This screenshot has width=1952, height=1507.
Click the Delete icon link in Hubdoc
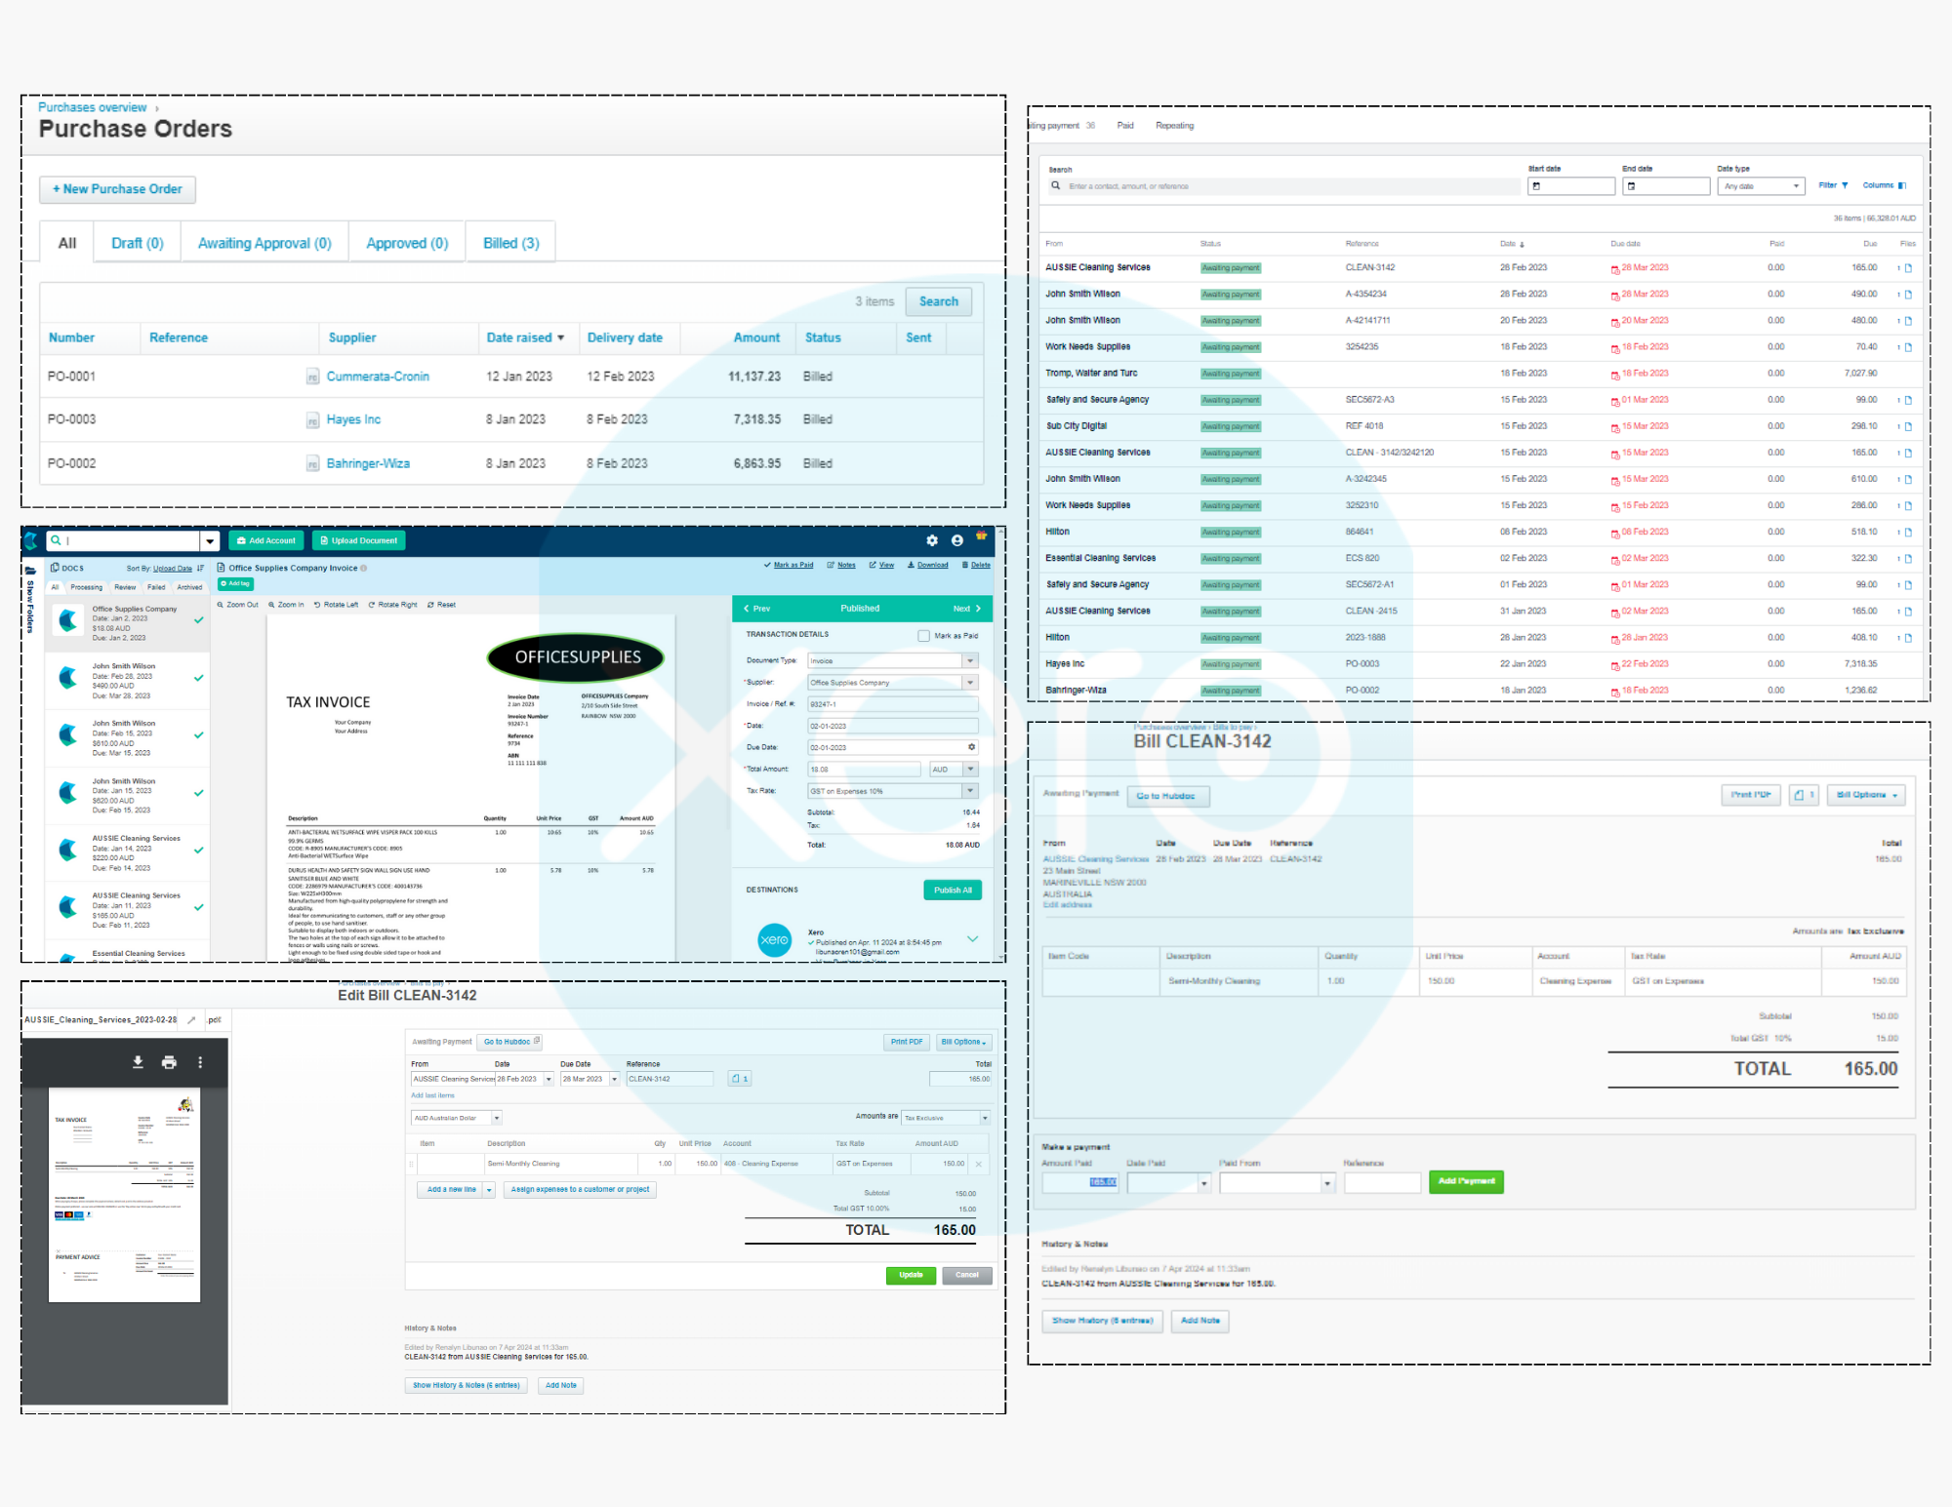pyautogui.click(x=976, y=565)
